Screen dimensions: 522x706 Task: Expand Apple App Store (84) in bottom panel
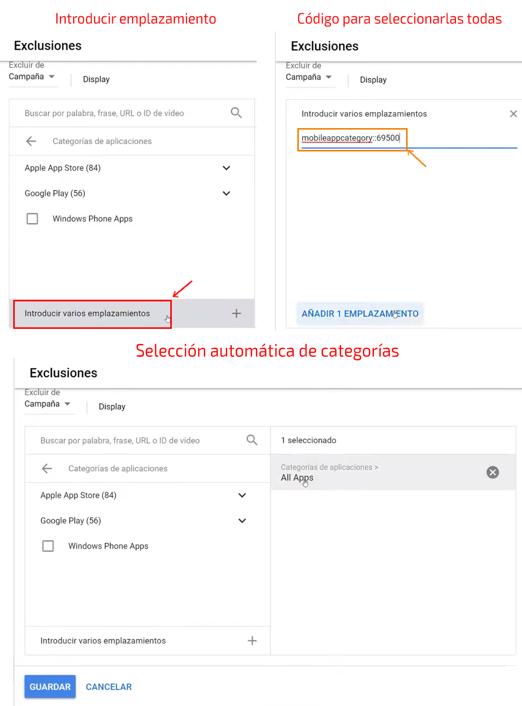[x=242, y=495]
